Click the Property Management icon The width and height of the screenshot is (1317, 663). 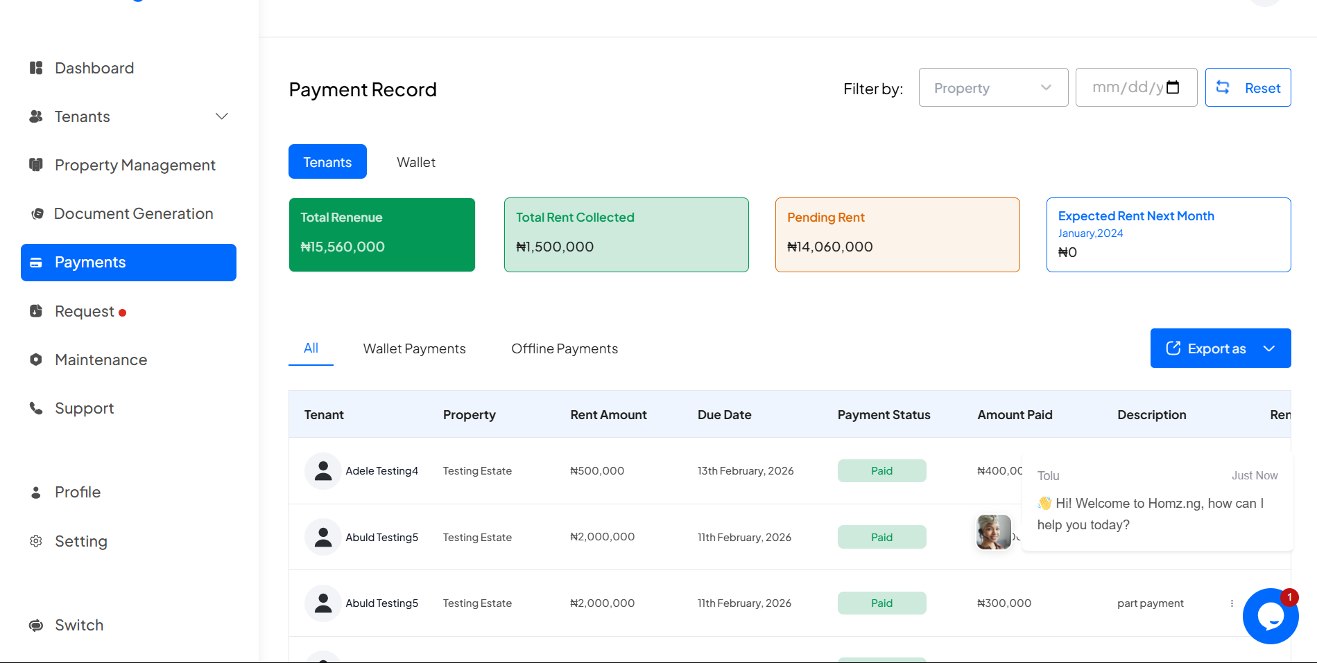click(x=36, y=165)
